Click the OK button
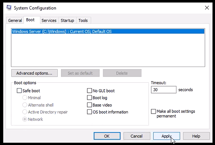The height and width of the screenshot is (145, 215). (x=107, y=136)
